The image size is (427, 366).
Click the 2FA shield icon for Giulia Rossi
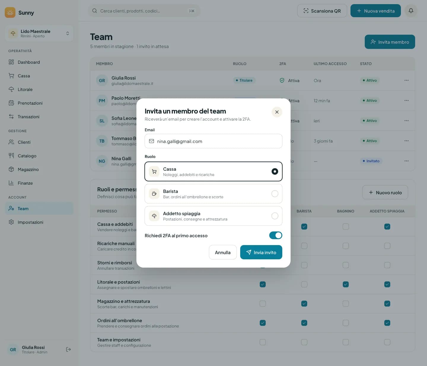[x=282, y=80]
